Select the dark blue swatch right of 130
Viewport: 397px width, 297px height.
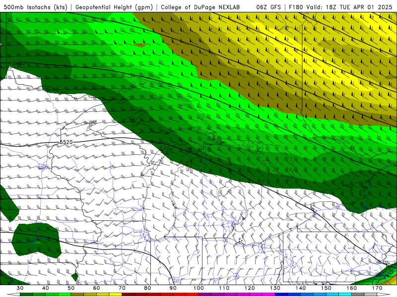281,294
